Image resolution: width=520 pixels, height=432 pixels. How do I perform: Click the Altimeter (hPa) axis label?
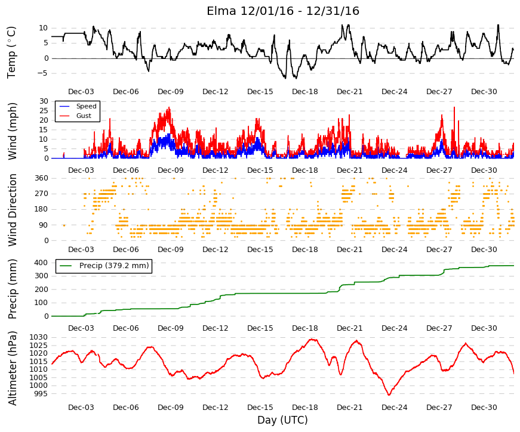(12, 368)
